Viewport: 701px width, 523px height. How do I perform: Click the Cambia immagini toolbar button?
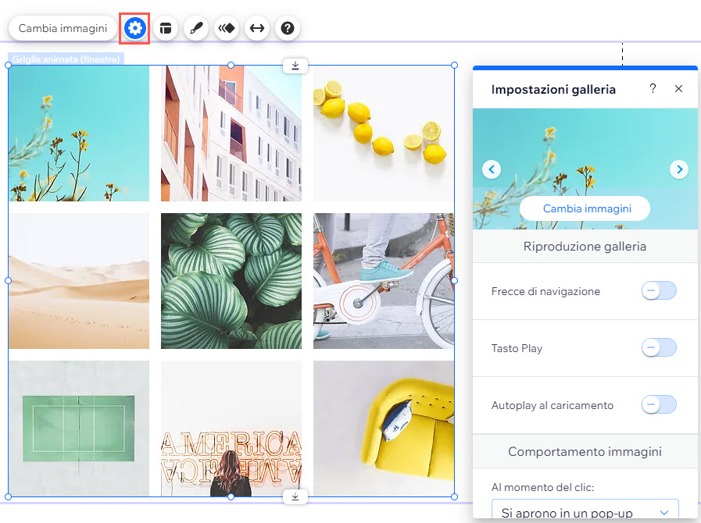click(63, 28)
